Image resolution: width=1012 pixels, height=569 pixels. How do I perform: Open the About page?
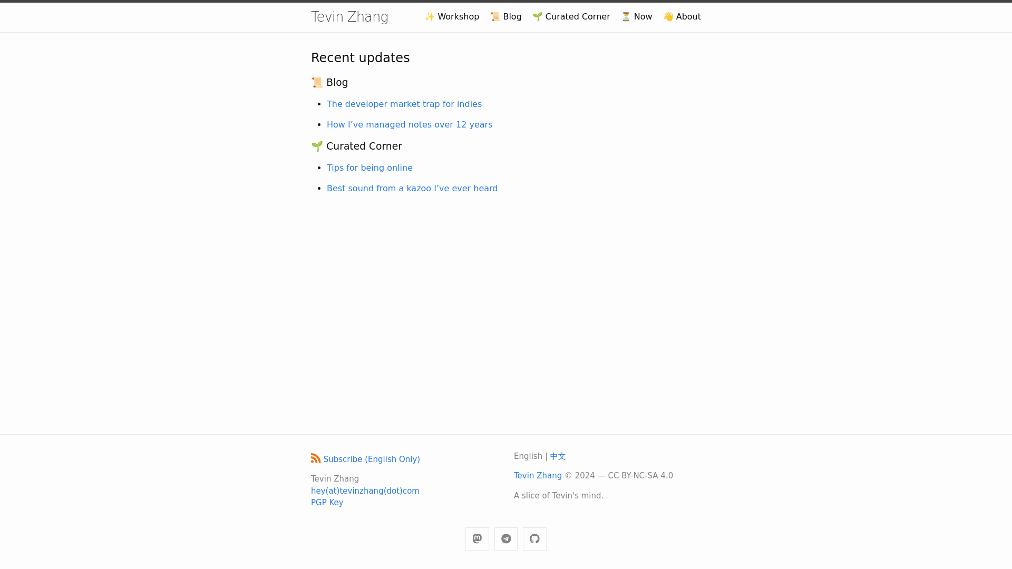(x=682, y=17)
